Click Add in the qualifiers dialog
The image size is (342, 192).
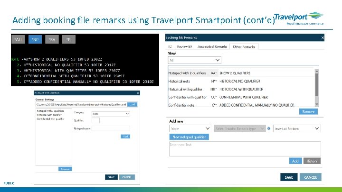pyautogui.click(x=125, y=137)
